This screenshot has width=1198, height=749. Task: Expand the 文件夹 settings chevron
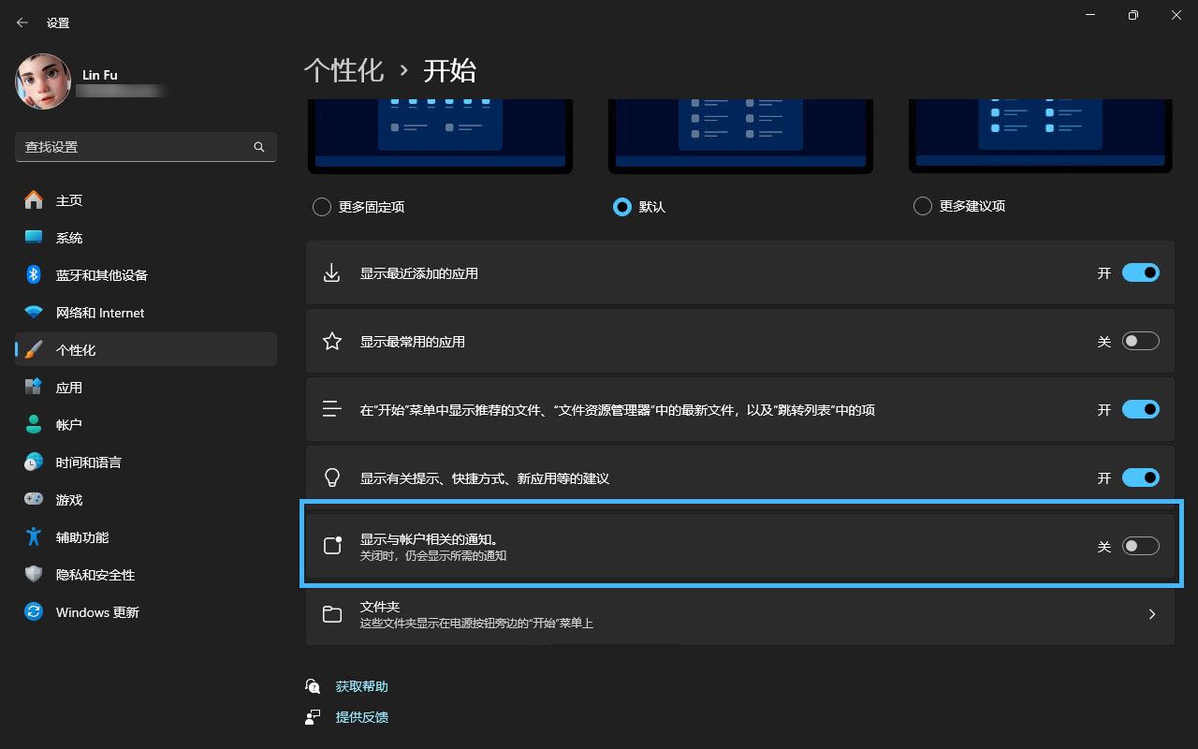[1152, 614]
